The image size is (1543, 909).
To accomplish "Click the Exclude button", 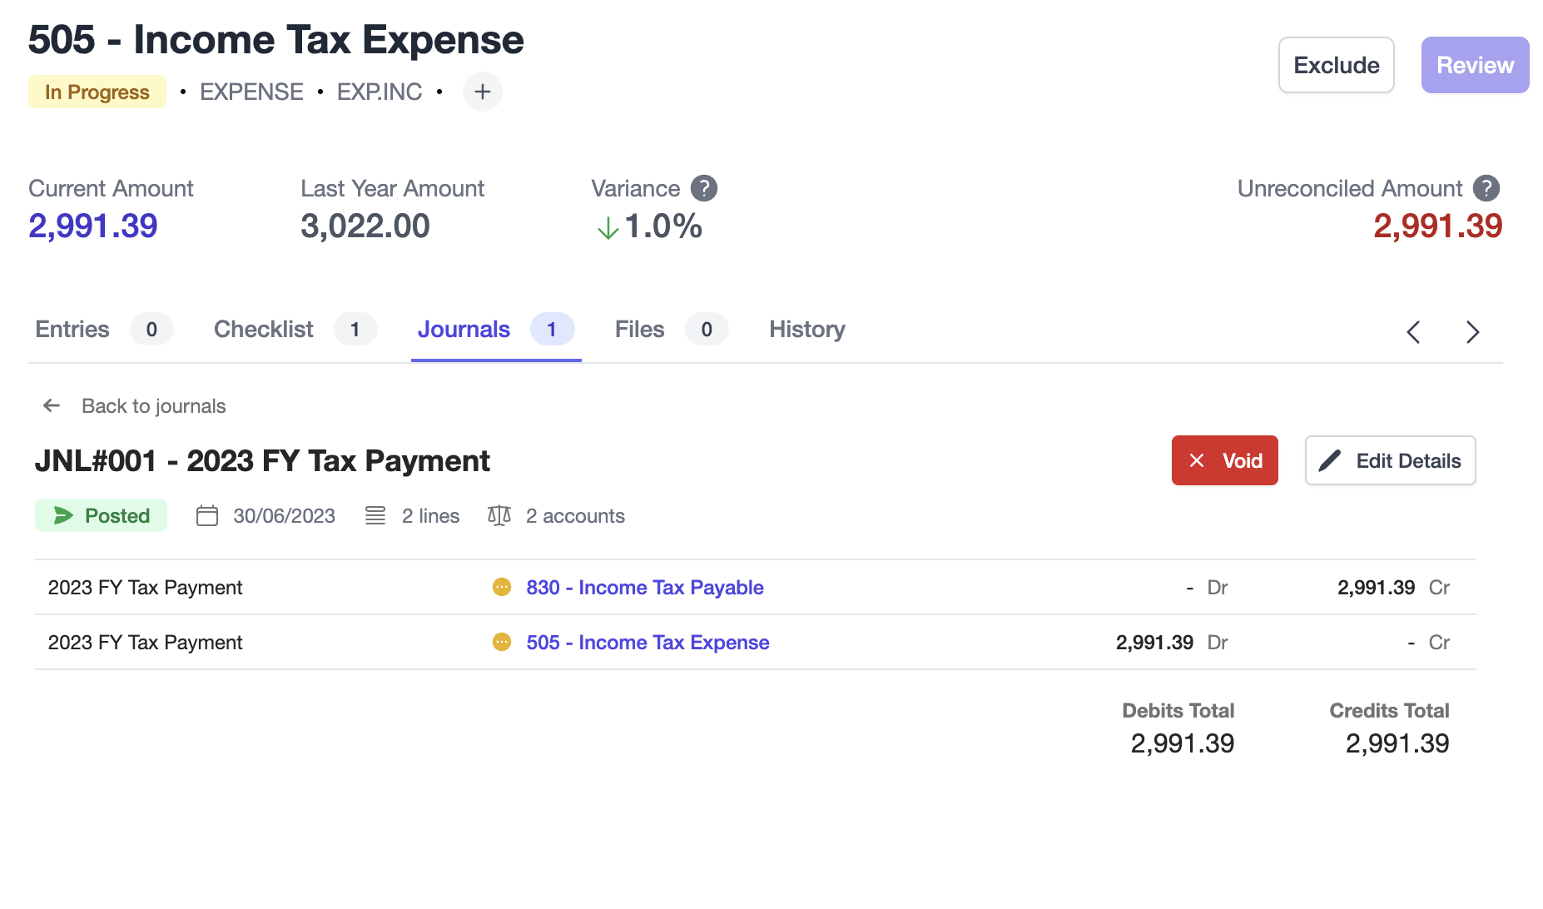I will [1337, 65].
